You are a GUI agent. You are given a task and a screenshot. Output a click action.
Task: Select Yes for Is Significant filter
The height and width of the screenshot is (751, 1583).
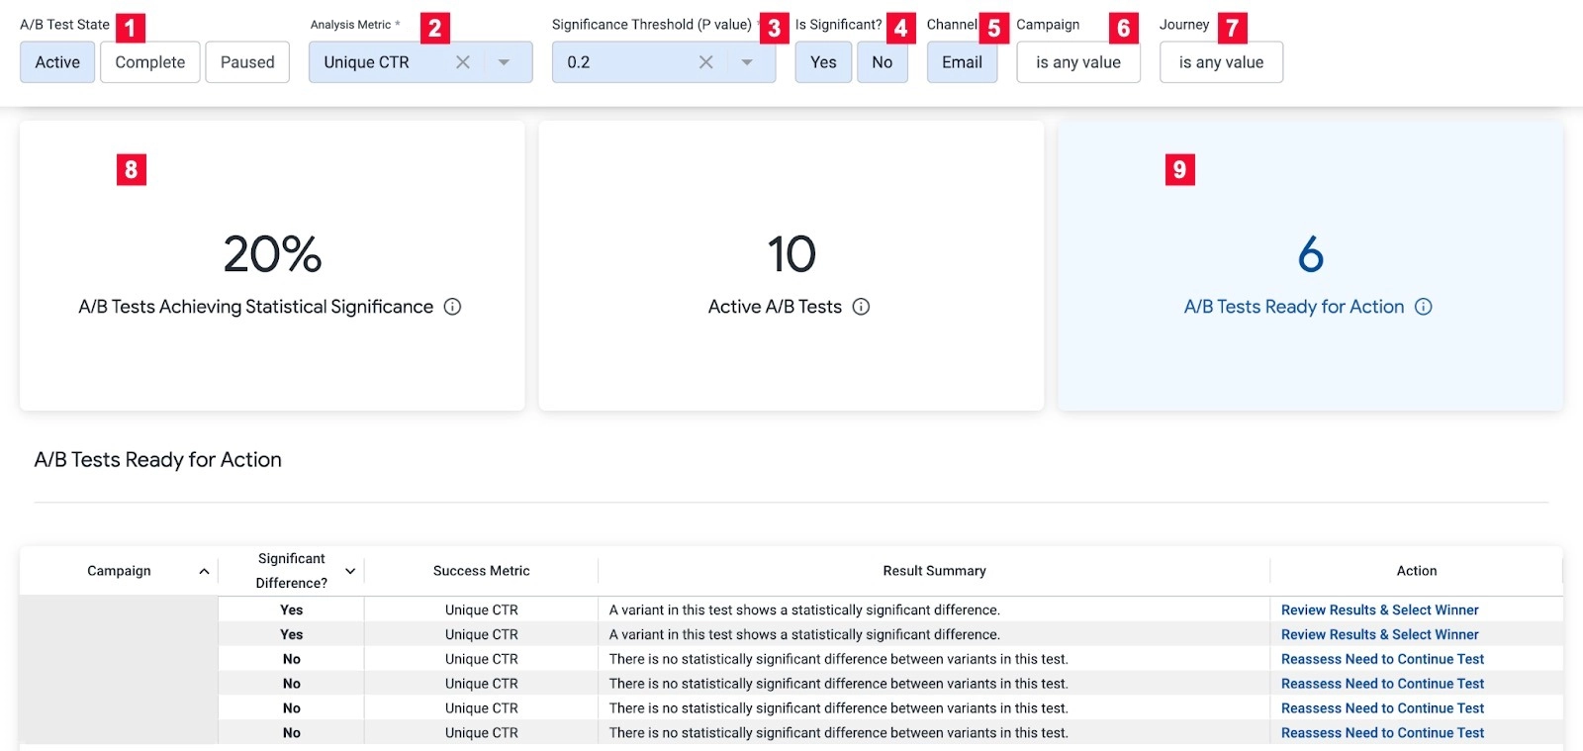[x=823, y=62]
